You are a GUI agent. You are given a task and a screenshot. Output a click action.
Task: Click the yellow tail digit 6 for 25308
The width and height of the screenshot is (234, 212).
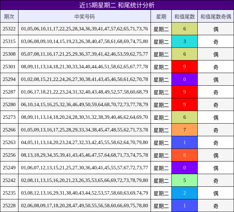coord(185,54)
